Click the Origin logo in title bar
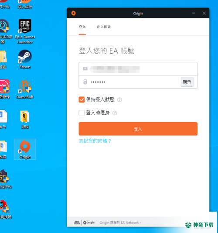218x233 pixels. [74, 13]
